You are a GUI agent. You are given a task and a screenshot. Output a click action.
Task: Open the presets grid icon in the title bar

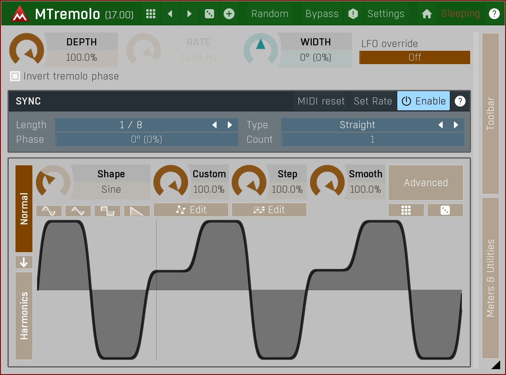(151, 14)
